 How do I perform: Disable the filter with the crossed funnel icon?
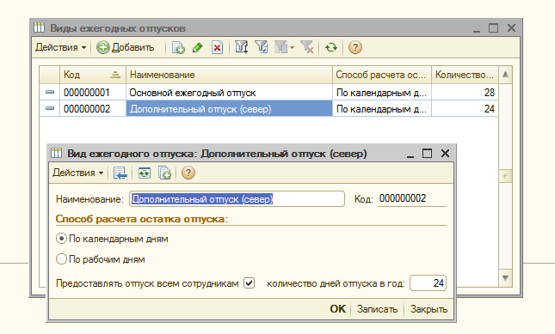[x=307, y=47]
